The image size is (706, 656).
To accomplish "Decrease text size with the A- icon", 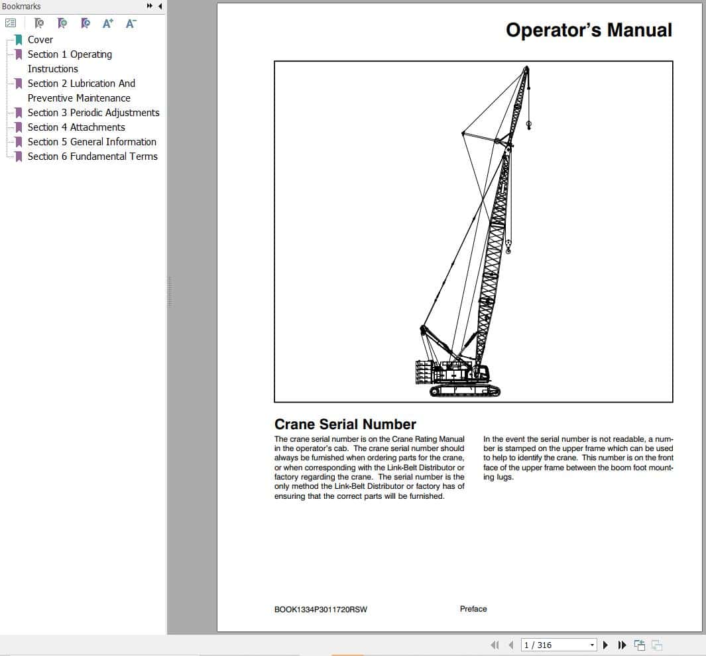I will [x=130, y=23].
